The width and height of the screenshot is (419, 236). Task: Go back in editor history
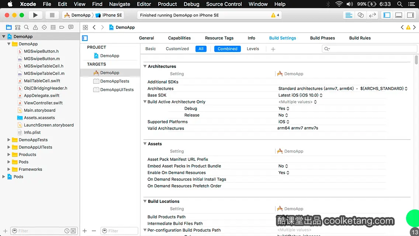coord(94,27)
